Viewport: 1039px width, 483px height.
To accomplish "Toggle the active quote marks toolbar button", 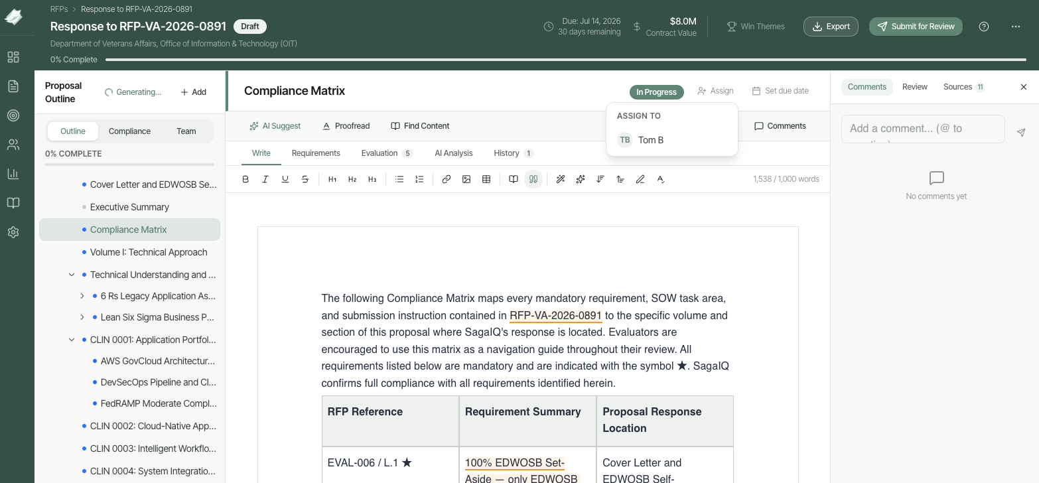I will click(x=533, y=179).
